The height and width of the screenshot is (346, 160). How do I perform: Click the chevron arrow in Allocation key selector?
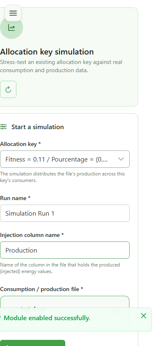coord(121,159)
